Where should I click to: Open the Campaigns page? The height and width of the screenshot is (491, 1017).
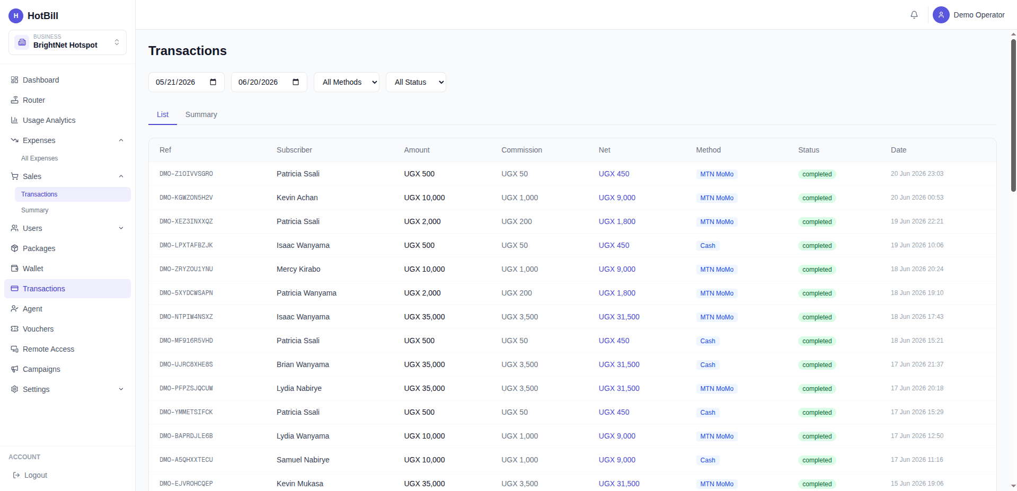tap(67, 369)
